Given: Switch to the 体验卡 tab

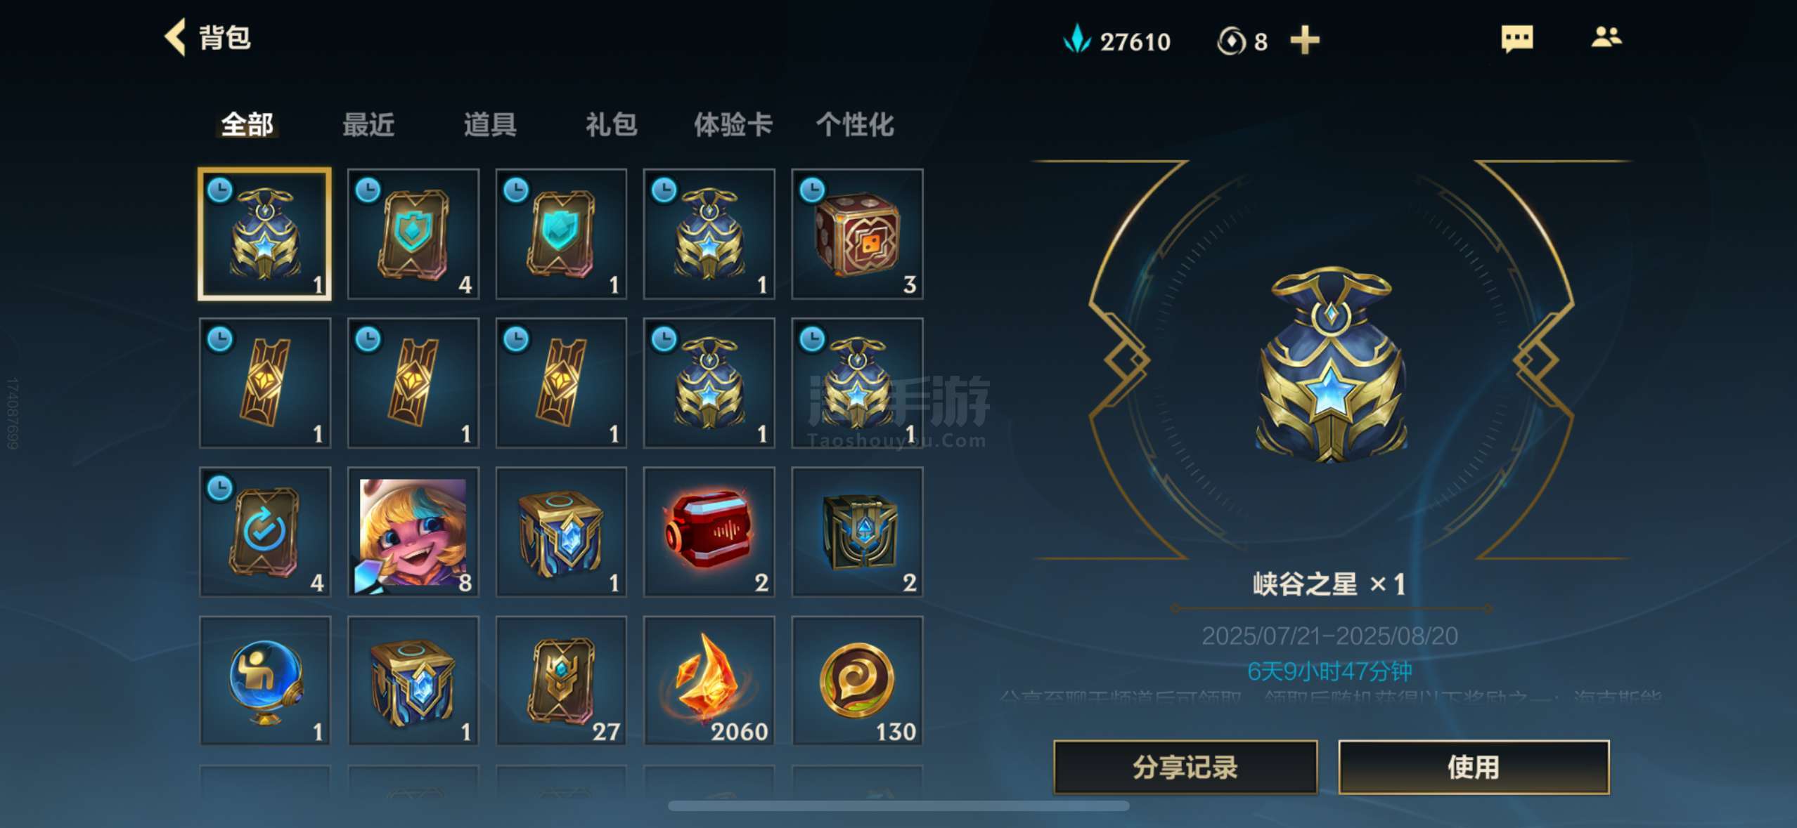Looking at the screenshot, I should click(733, 125).
